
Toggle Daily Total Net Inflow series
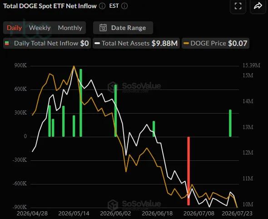pyautogui.click(x=47, y=43)
